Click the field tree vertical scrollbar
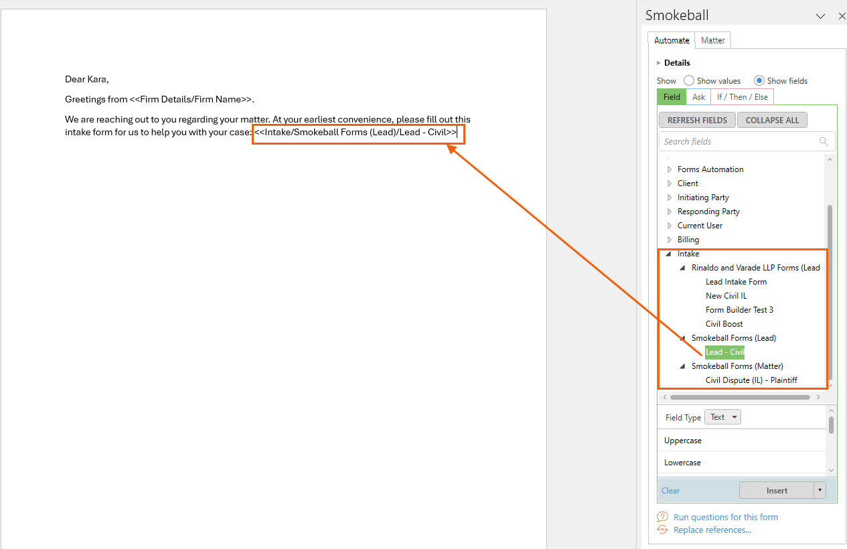 pos(830,293)
